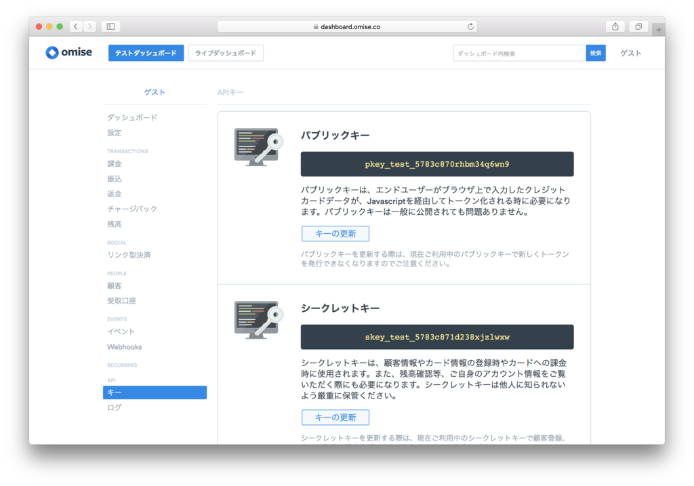694x486 pixels.
Task: Switch to ライブダッシュボード tab
Action: coord(226,53)
